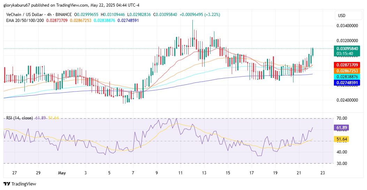Click the current price tag 0.03095840
The width and height of the screenshot is (367, 190).
[x=347, y=51]
